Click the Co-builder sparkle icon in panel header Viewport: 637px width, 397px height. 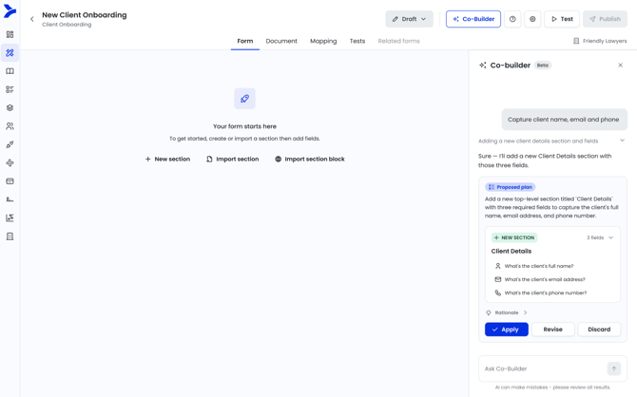click(x=483, y=66)
